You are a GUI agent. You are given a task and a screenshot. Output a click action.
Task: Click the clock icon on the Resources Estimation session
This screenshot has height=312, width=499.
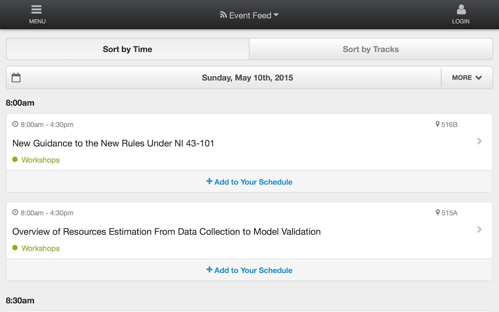click(15, 213)
